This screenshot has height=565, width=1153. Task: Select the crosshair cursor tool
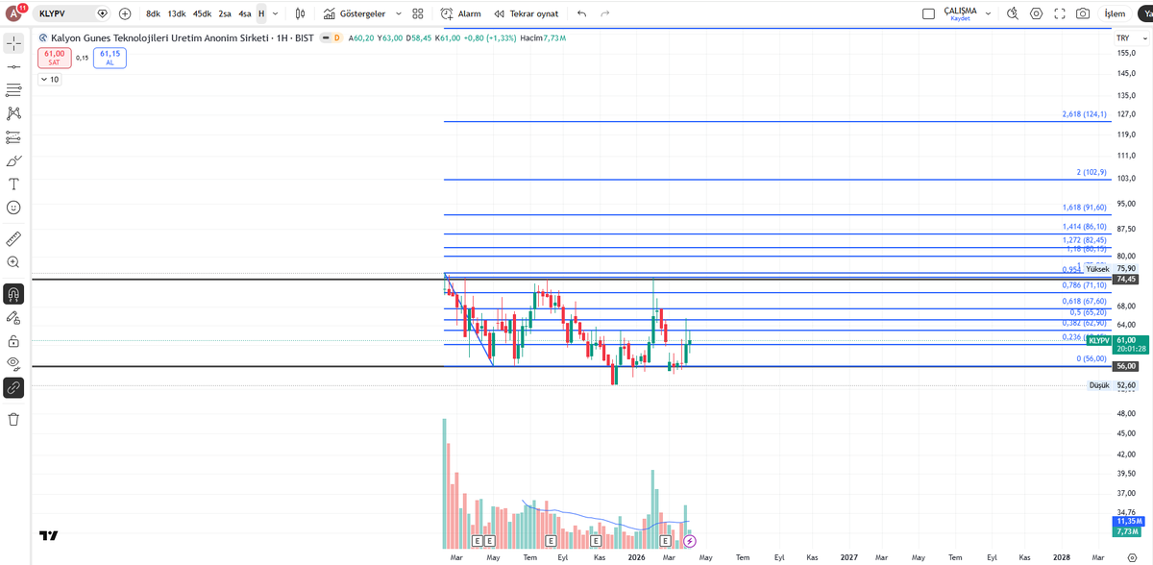14,44
